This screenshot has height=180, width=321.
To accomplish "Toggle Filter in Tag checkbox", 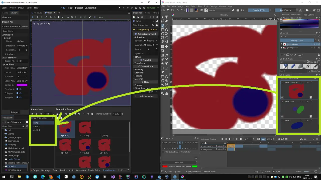I will (x=310, y=71).
